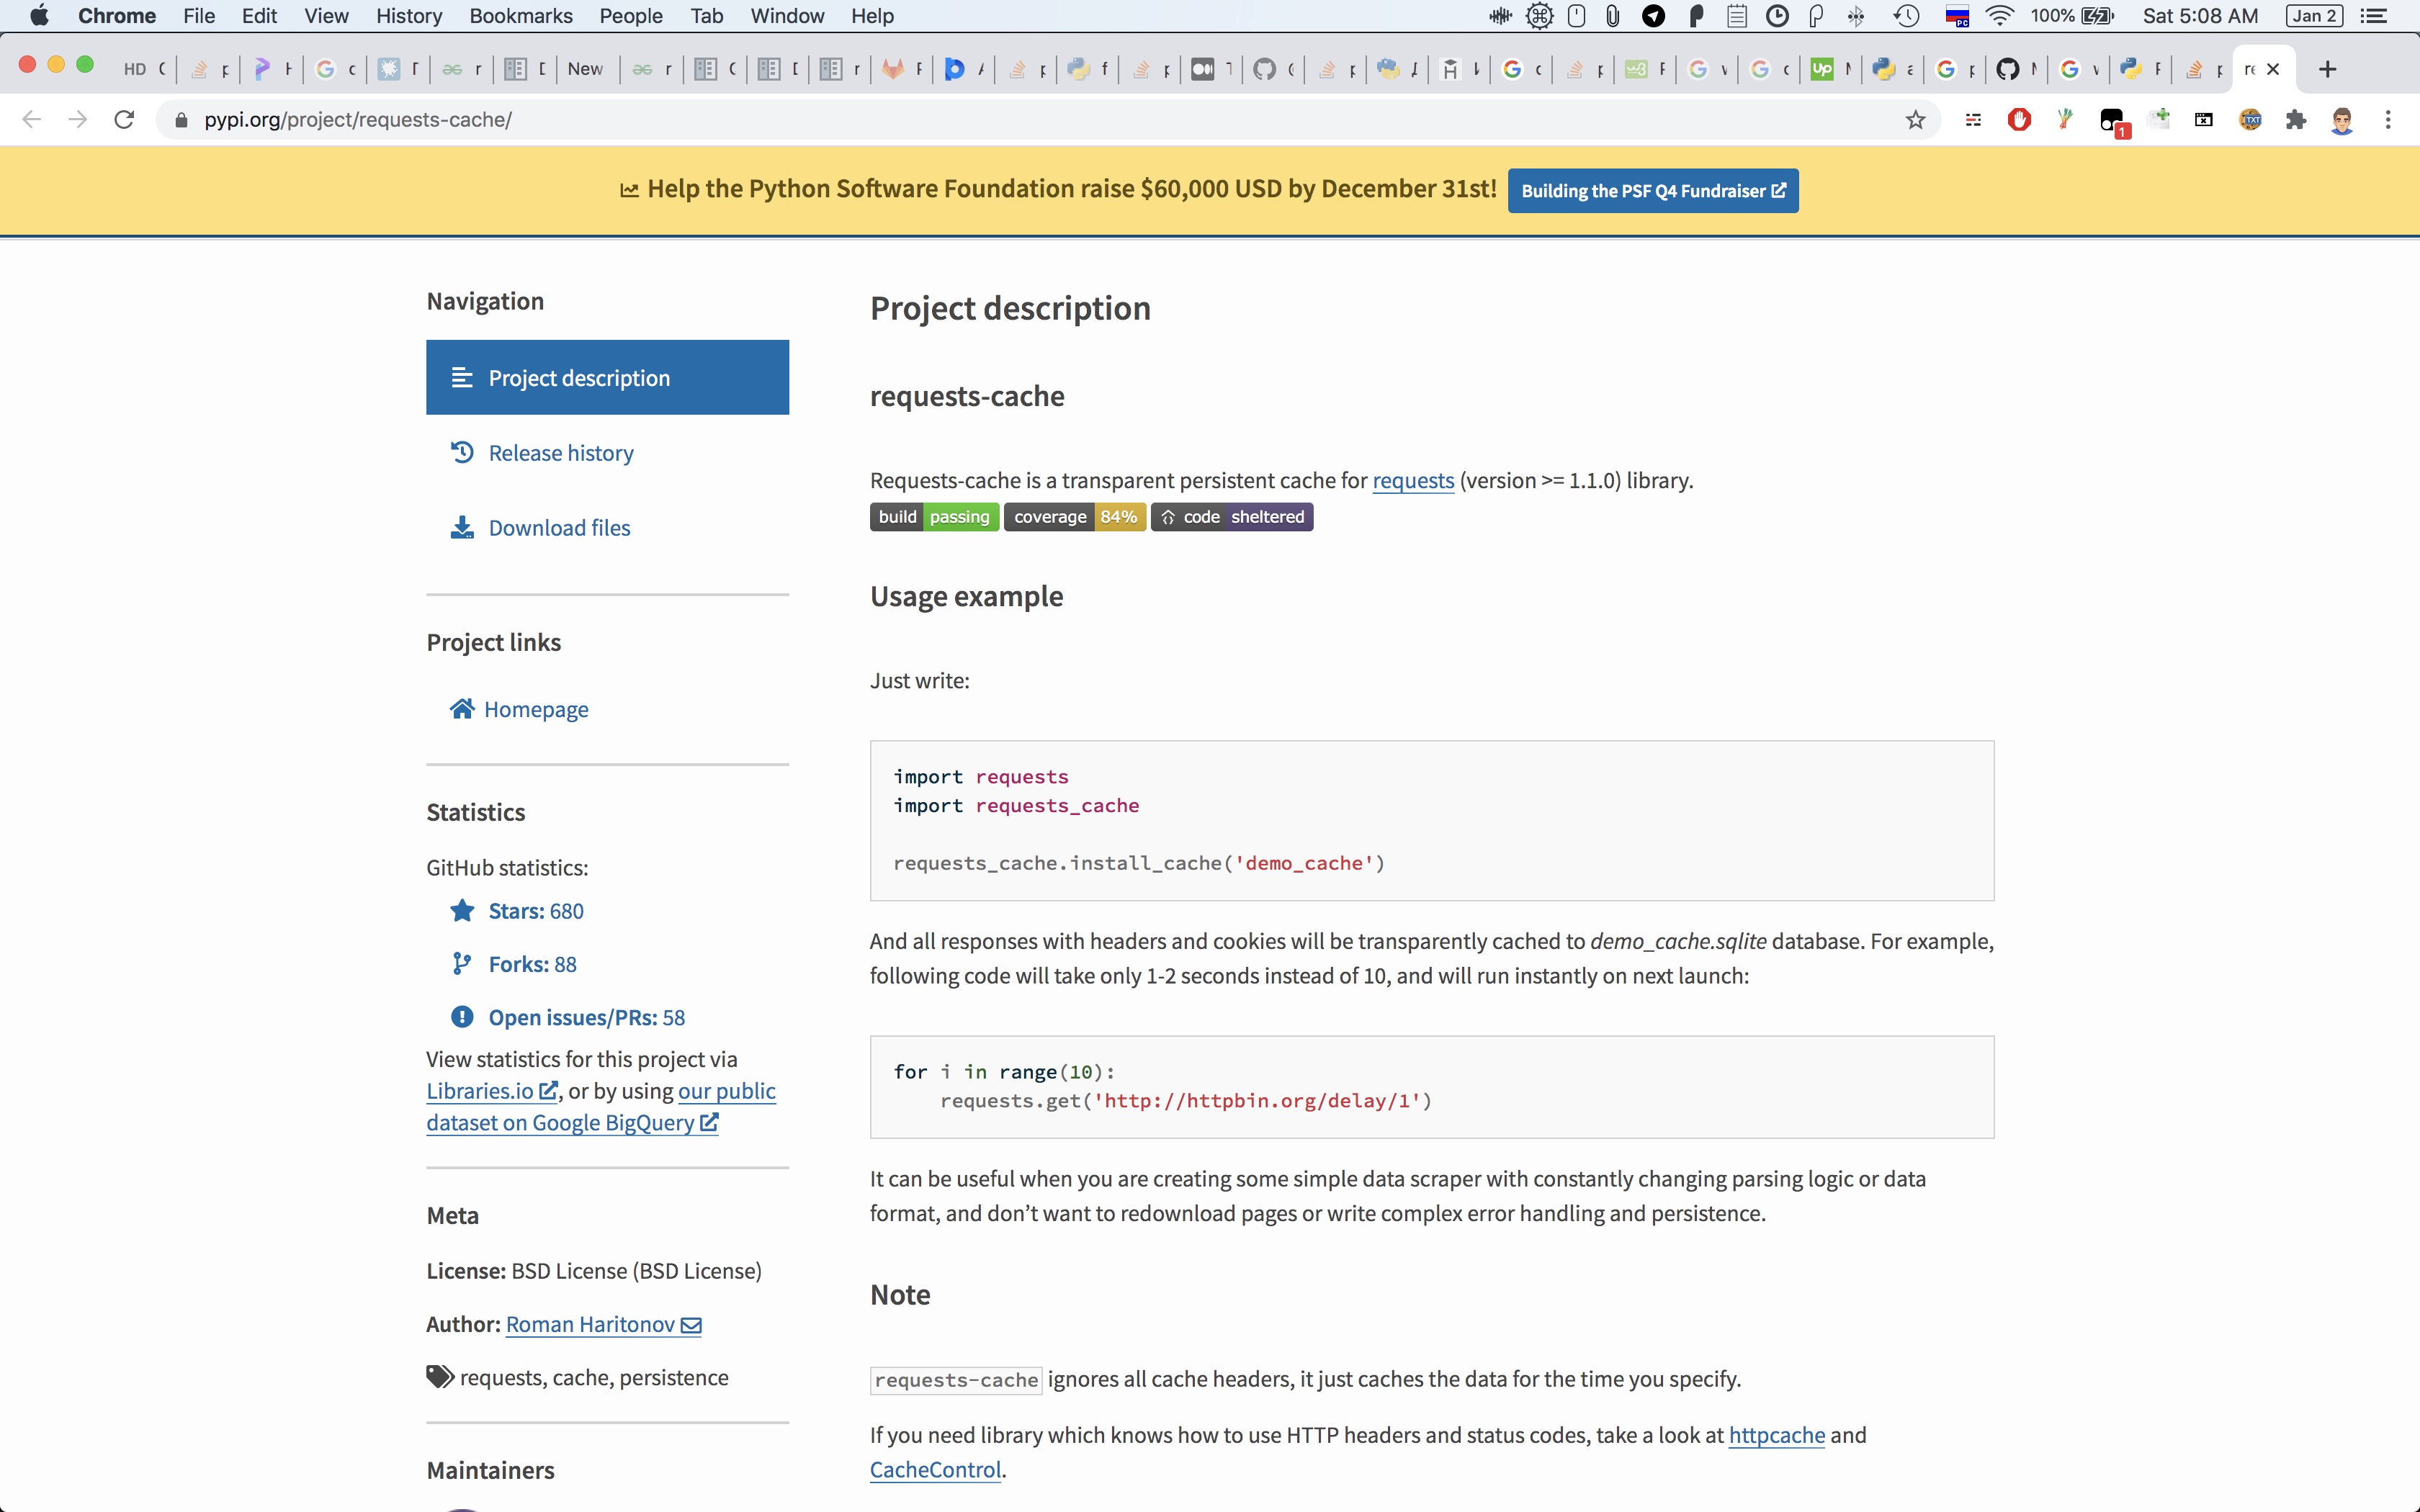Click the Wi-Fi status icon
Screen dimensions: 2420x1512
1999,16
